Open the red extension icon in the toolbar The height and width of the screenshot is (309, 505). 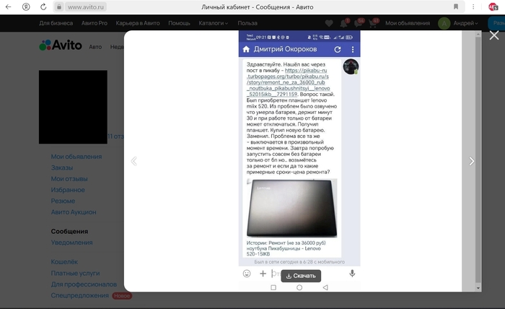[493, 6]
